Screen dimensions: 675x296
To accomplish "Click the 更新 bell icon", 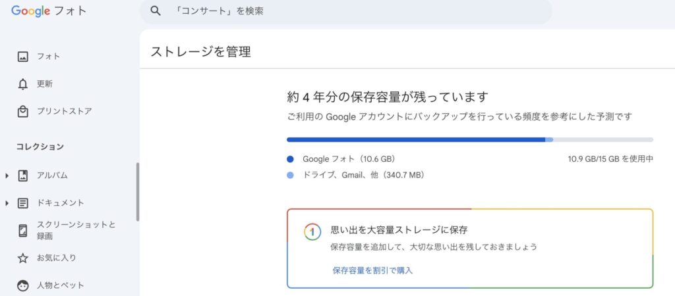I will pos(23,84).
